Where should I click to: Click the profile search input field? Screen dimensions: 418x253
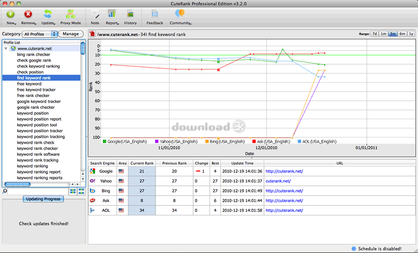(38, 191)
